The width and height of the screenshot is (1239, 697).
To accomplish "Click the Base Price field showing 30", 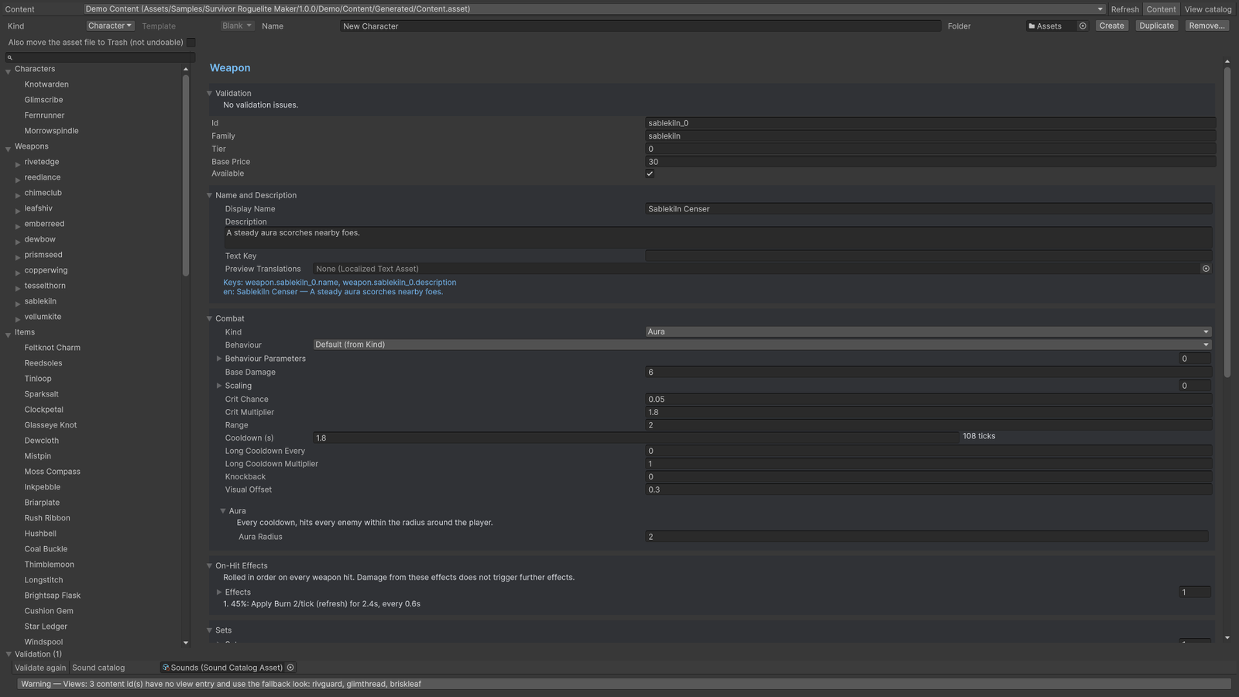I will pyautogui.click(x=930, y=162).
